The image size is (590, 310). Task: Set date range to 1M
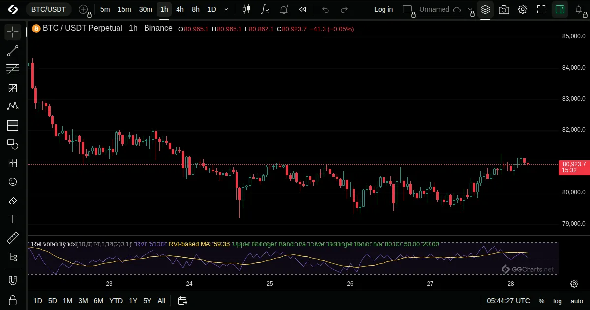pos(68,301)
